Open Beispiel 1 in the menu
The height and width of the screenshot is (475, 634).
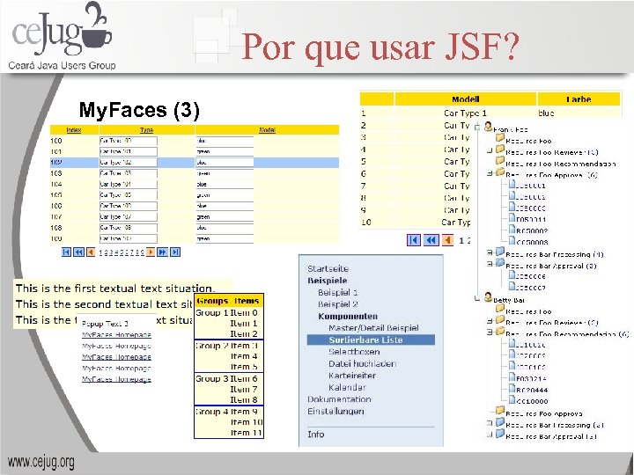pyautogui.click(x=337, y=292)
